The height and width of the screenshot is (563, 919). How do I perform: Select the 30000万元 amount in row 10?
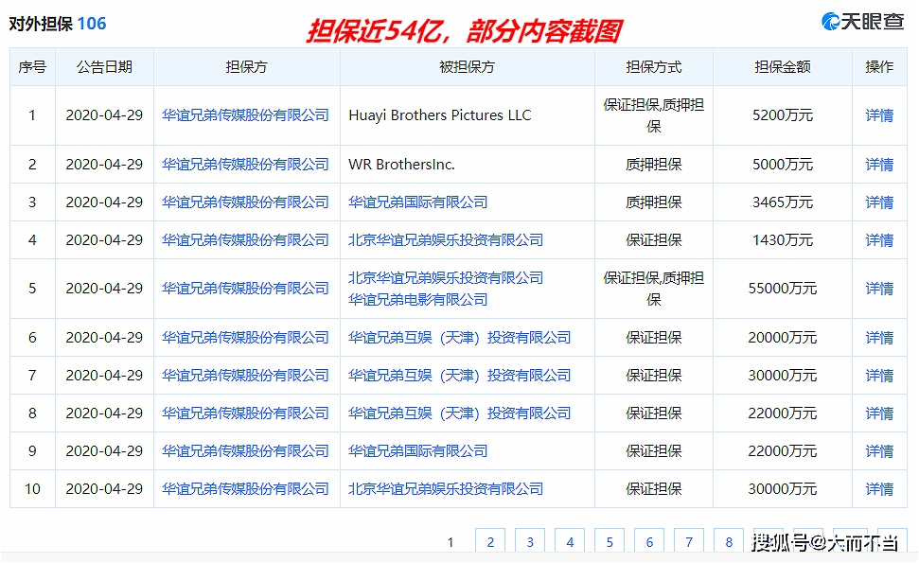click(783, 489)
